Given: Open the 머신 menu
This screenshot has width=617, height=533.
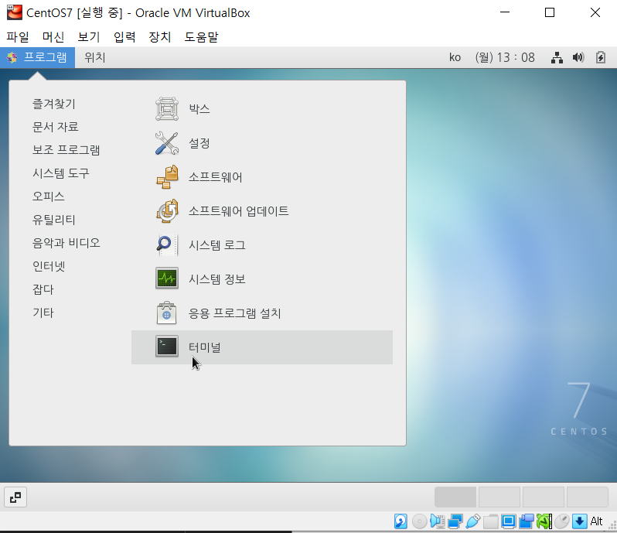Looking at the screenshot, I should click(53, 37).
